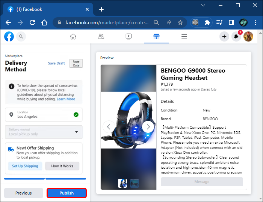Go to Facebook Home feed icon
The height and width of the screenshot is (202, 263).
pos(73,37)
